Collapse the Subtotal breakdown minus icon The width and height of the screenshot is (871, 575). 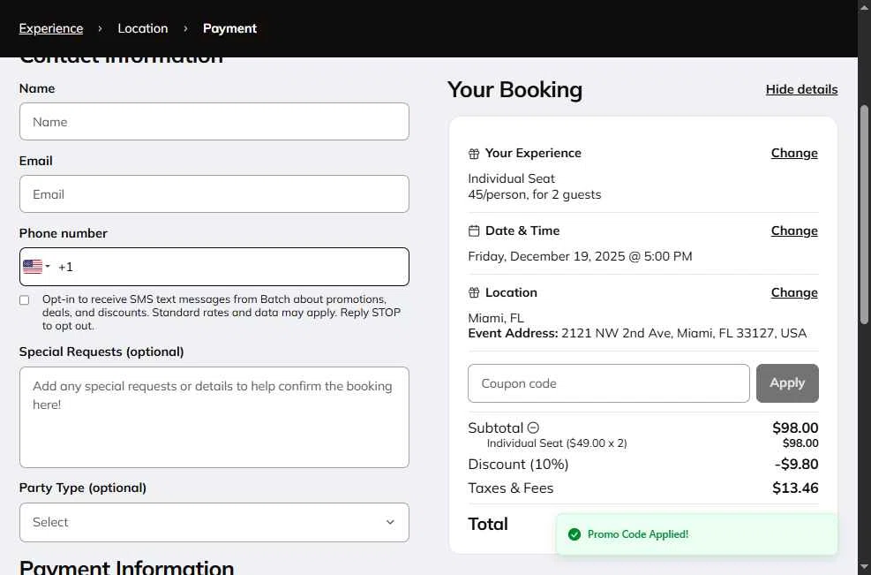tap(533, 427)
